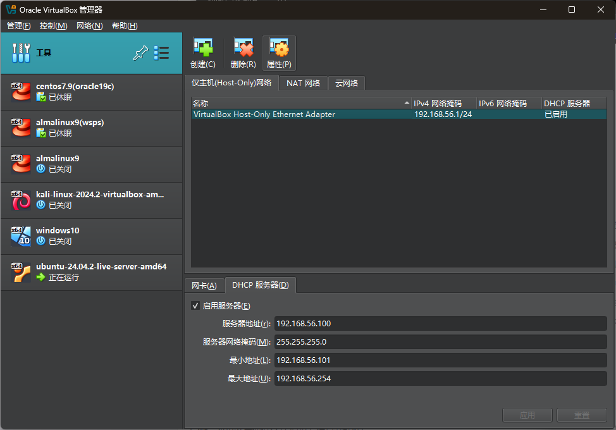Screen dimensions: 616x430
Task: Toggle the Enable Server (启用服务器) checkbox
Action: click(195, 305)
